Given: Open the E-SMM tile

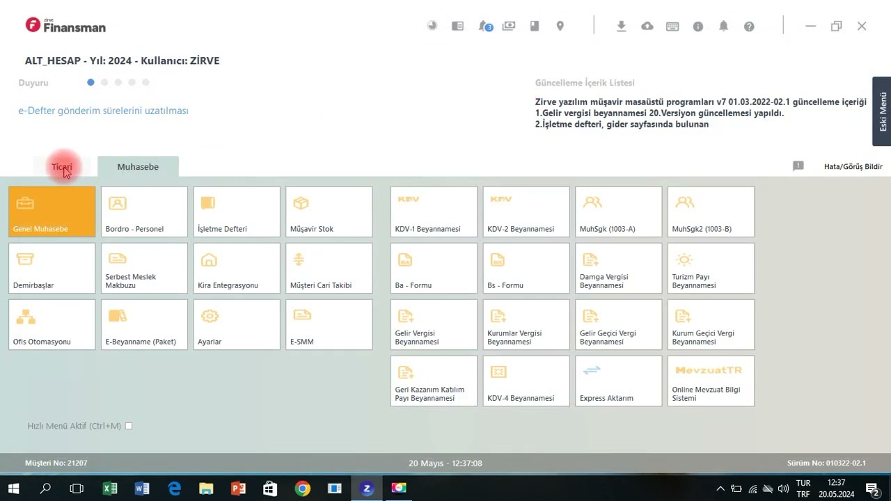Looking at the screenshot, I should 329,324.
